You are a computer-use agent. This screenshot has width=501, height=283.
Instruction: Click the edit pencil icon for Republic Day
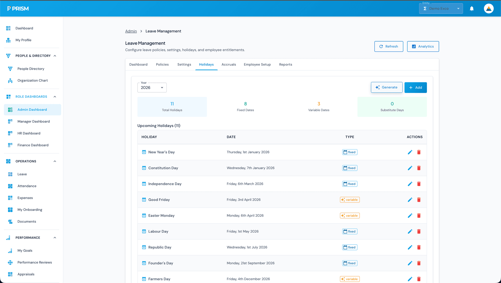point(410,247)
